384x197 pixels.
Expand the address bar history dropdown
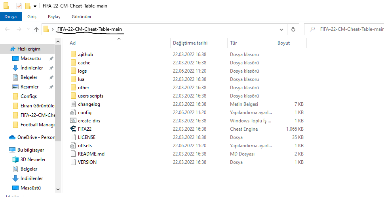tap(281, 30)
